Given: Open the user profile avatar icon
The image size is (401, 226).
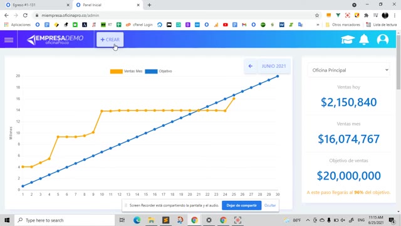Looking at the screenshot, I should tap(383, 40).
